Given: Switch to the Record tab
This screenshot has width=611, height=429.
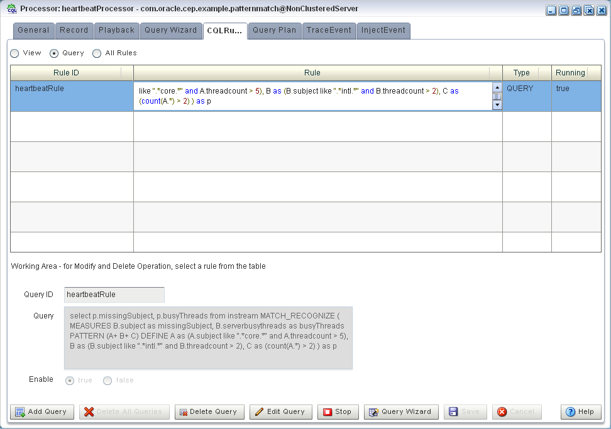Looking at the screenshot, I should (x=74, y=30).
